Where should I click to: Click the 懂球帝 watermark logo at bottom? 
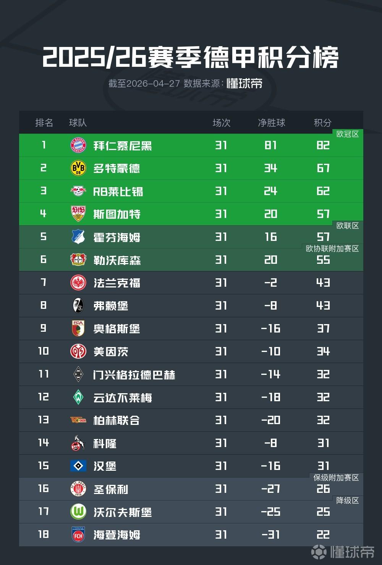[x=343, y=551]
